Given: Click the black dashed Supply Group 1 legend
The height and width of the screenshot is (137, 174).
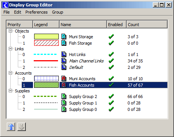Looking at the screenshot, I should click(x=46, y=103).
